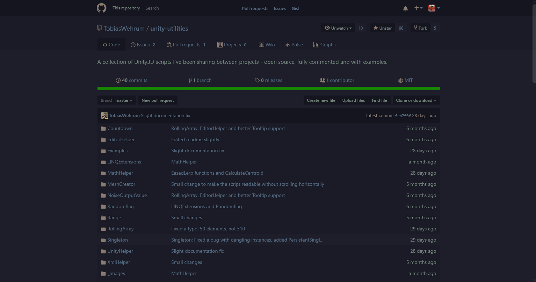Screen dimensions: 536x282
Task: Click TobiasWehrum's commit author avatar
Action: point(104,116)
